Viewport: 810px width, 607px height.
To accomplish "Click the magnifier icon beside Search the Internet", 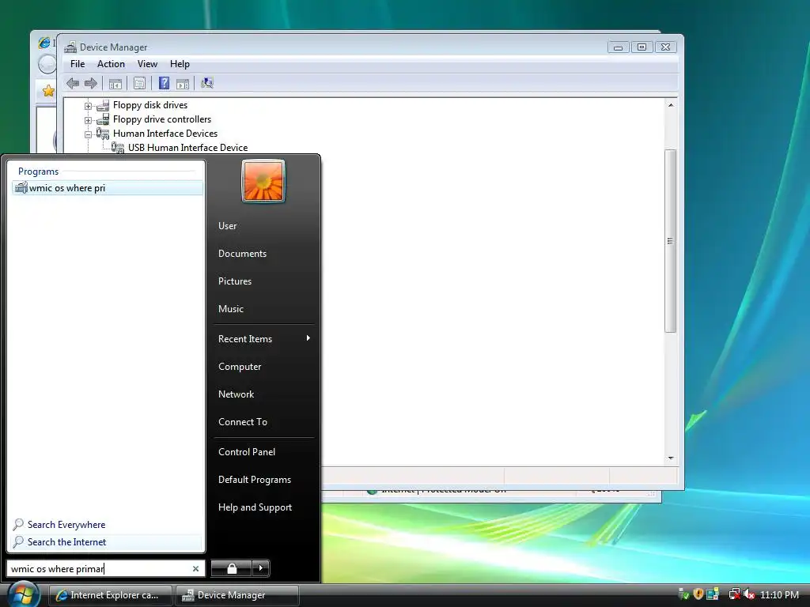I will (18, 542).
